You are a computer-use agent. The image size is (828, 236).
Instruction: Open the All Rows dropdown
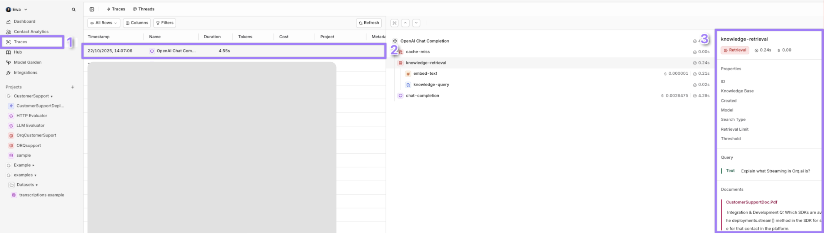[x=104, y=23]
